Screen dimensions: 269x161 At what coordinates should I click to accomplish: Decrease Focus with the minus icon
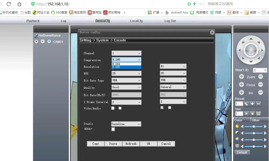(x=261, y=84)
